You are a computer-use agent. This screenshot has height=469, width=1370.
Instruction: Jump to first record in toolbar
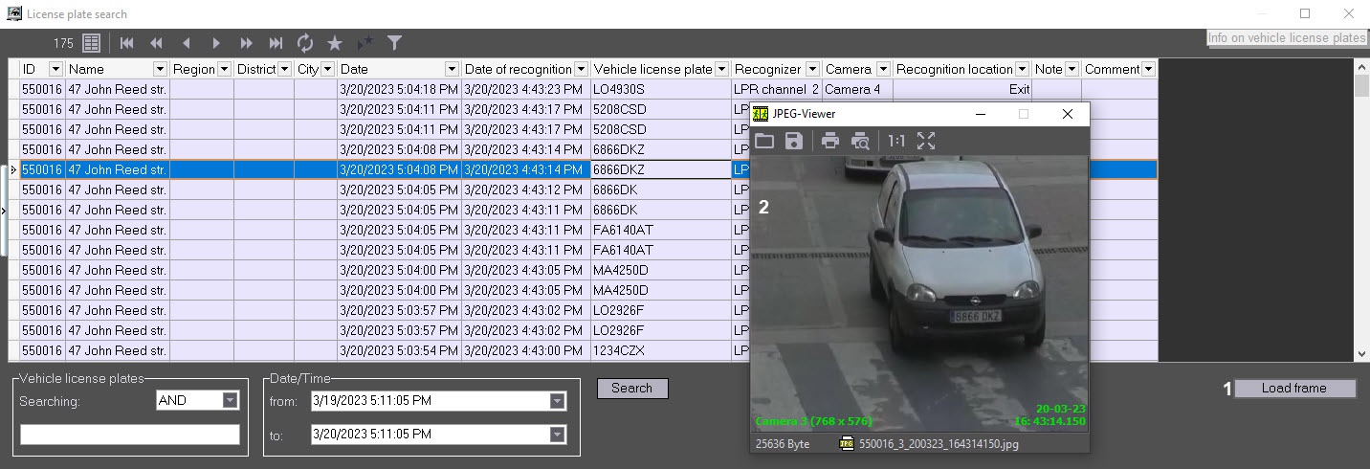(126, 43)
